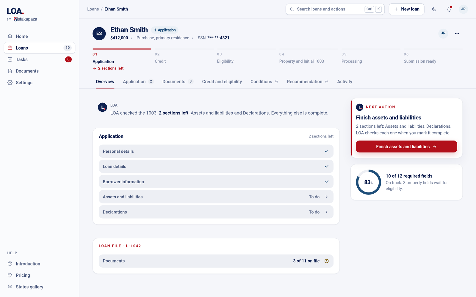Select stage 01 Application step
476x297 pixels.
(122, 59)
